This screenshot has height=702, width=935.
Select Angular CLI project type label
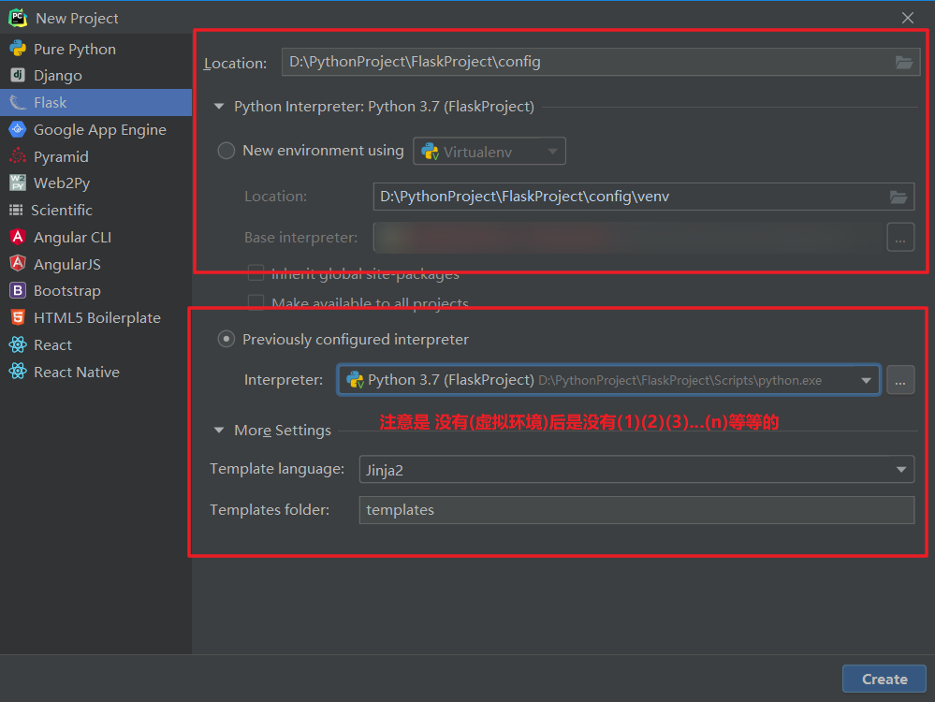tap(73, 238)
